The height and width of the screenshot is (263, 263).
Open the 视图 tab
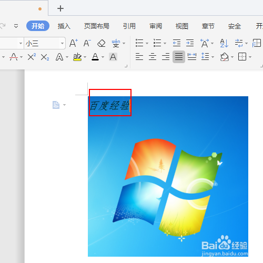click(182, 26)
